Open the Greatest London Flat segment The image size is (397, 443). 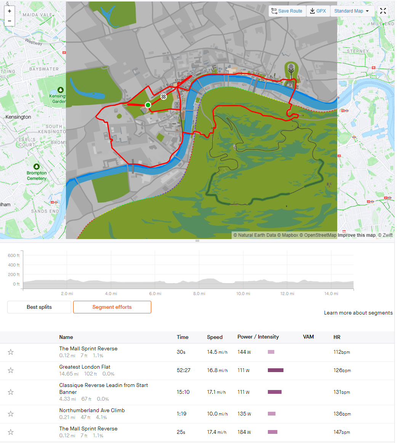[85, 367]
